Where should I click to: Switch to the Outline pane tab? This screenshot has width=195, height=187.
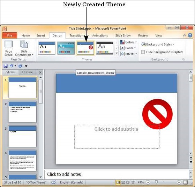tap(27, 72)
